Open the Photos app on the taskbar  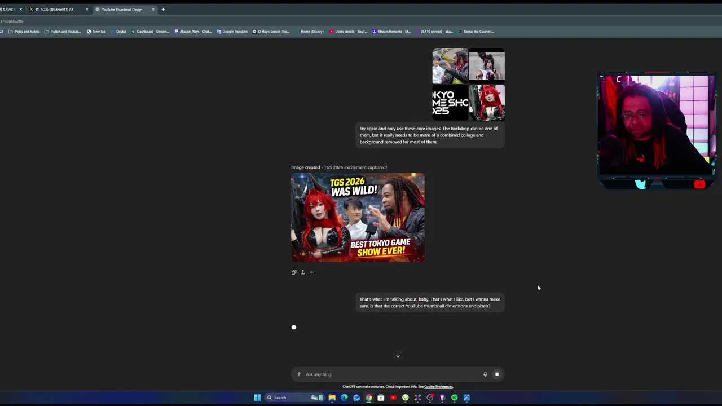coord(466,398)
